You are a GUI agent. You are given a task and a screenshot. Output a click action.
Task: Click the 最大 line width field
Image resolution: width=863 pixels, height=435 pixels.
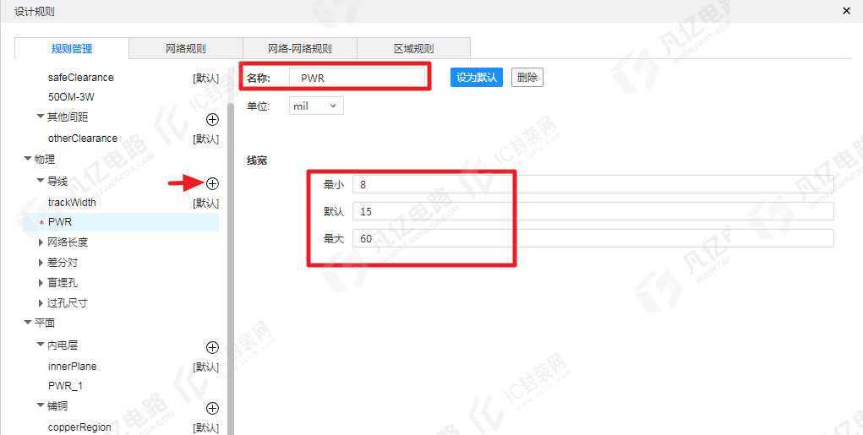tap(593, 239)
